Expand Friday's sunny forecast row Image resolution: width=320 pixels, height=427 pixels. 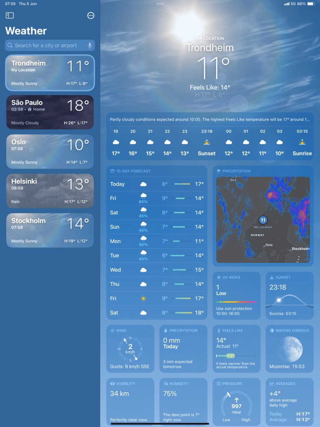(x=156, y=298)
